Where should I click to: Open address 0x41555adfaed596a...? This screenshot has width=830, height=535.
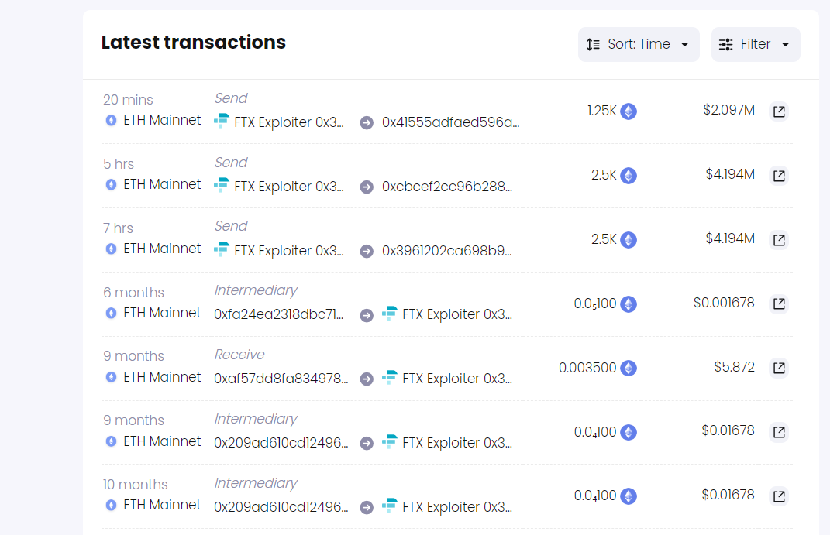[450, 122]
